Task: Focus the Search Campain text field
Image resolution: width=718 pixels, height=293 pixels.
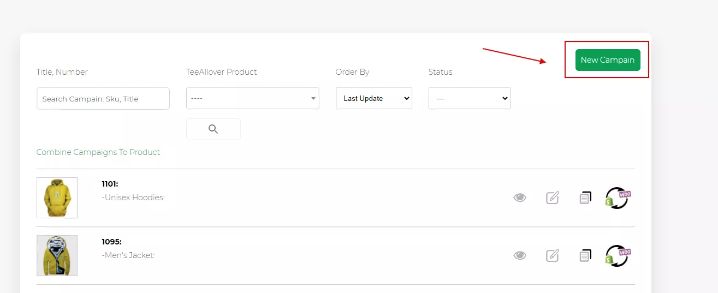Action: (x=103, y=99)
